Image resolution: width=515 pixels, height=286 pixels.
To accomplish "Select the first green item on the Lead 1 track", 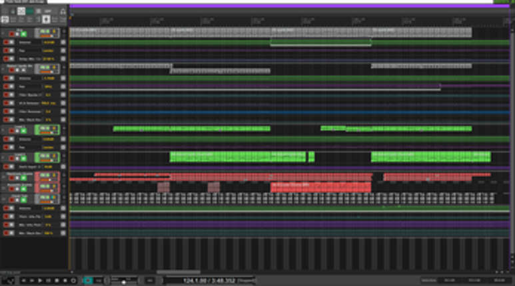I will pos(141,128).
